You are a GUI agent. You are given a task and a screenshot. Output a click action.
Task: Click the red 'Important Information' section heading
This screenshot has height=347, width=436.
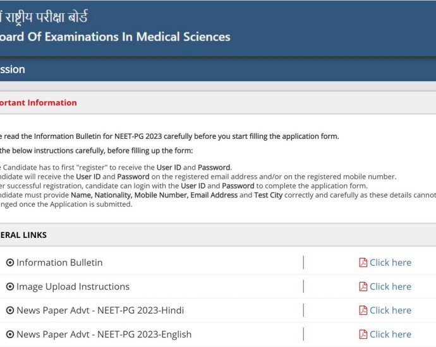[x=38, y=103]
